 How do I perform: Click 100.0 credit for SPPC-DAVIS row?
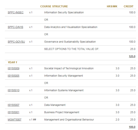(x=132, y=27)
